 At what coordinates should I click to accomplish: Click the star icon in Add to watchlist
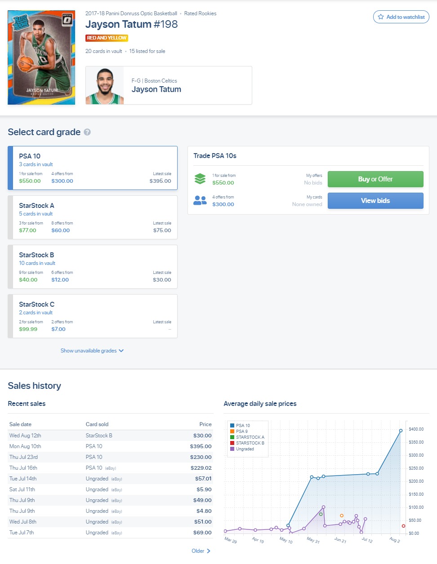[x=381, y=17]
